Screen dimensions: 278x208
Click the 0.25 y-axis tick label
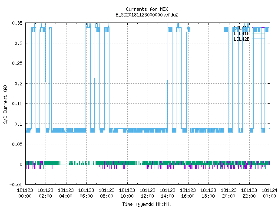click(17, 63)
